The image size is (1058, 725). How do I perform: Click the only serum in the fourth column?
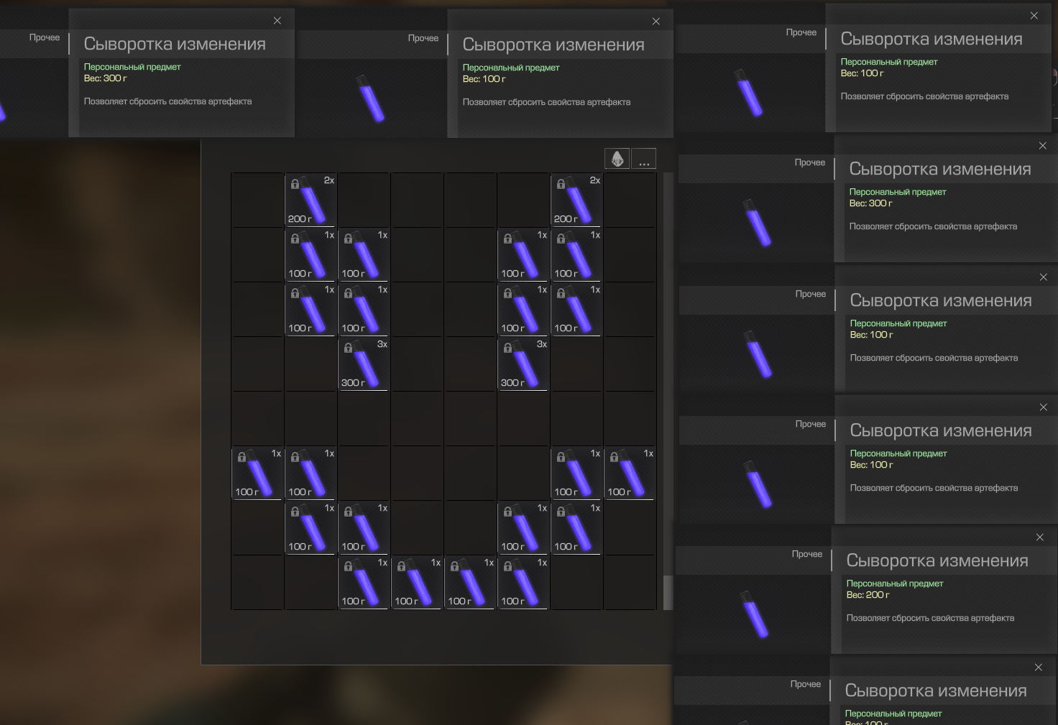click(x=417, y=582)
